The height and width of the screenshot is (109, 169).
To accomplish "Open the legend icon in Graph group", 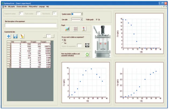I will tap(84, 29).
